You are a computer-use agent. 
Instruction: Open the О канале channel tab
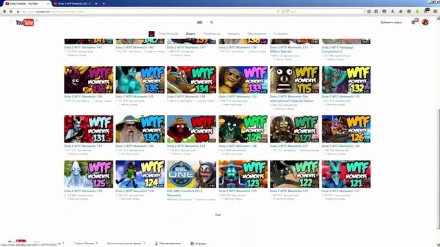pos(280,34)
